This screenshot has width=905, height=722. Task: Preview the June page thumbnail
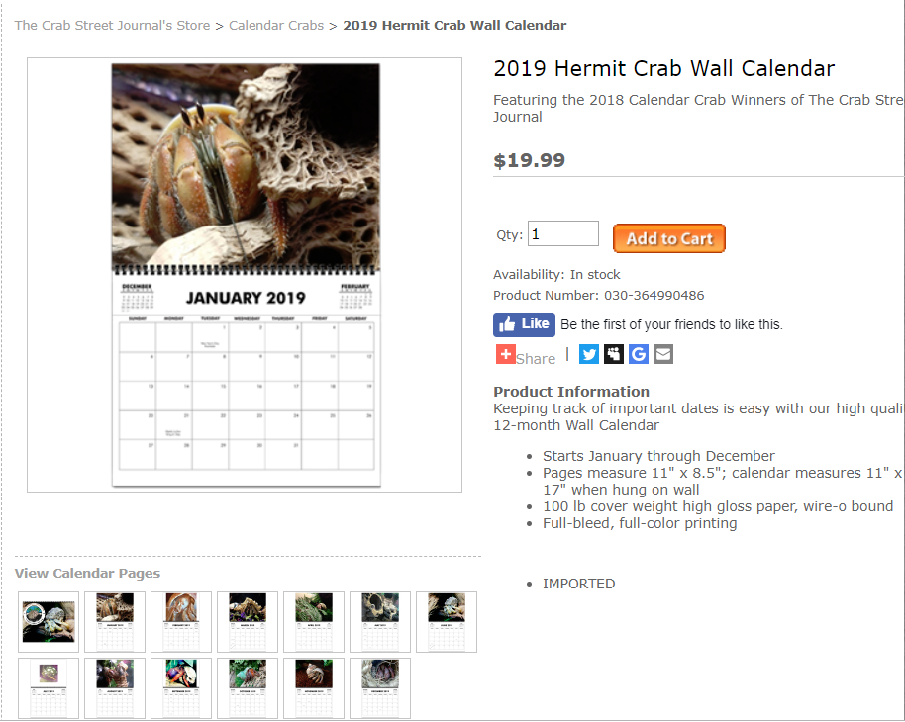point(447,622)
